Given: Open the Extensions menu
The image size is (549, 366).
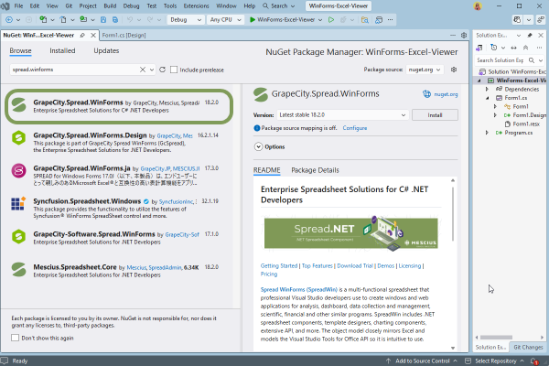Looking at the screenshot, I should [196, 6].
